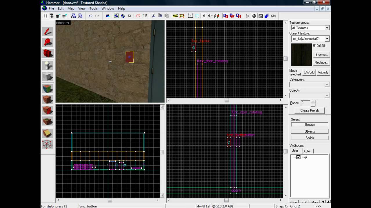The width and height of the screenshot is (371, 208).
Task: Open the Current texture dropdown
Action: tap(327, 39)
